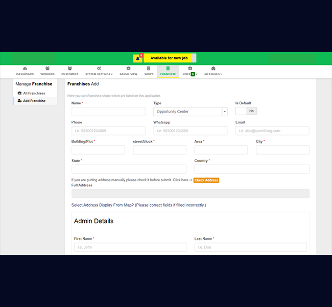
Task: Click the Shops icon in navbar
Action: pyautogui.click(x=149, y=68)
